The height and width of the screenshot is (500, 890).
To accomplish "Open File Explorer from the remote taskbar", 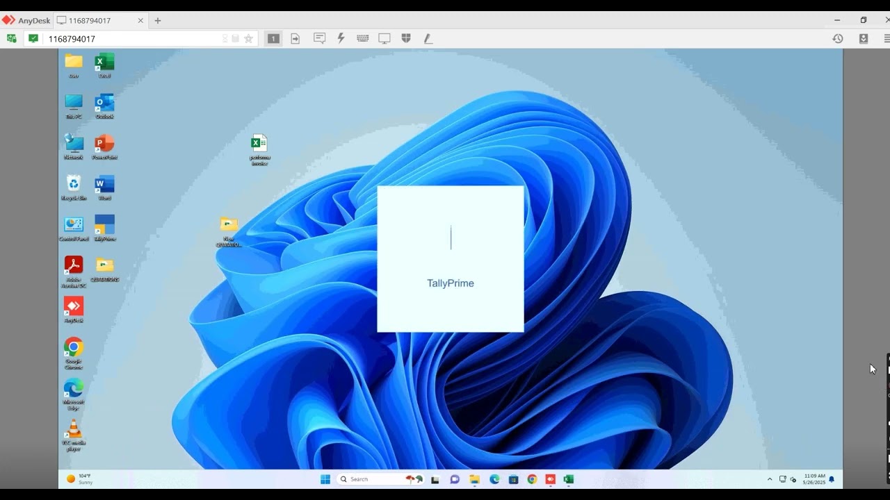I will click(475, 479).
